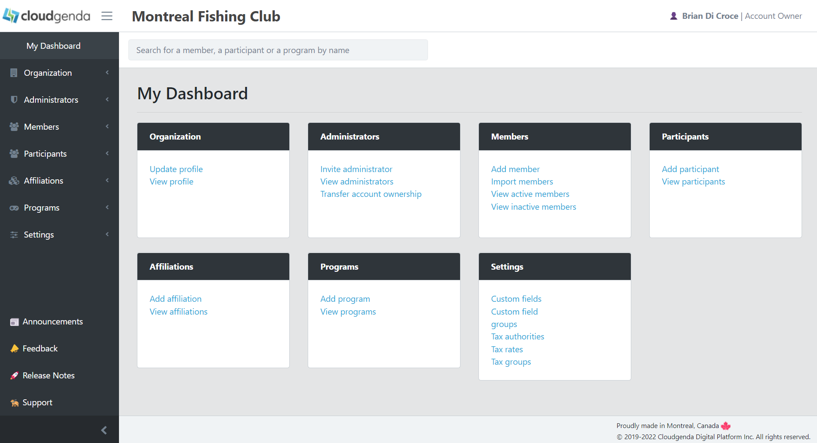Open the Transfer account ownership link
The height and width of the screenshot is (443, 817).
point(371,194)
